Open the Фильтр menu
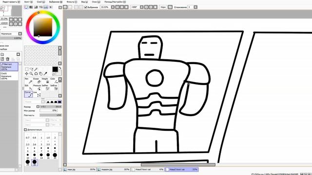The width and height of the screenshot is (312, 175). (72, 2)
